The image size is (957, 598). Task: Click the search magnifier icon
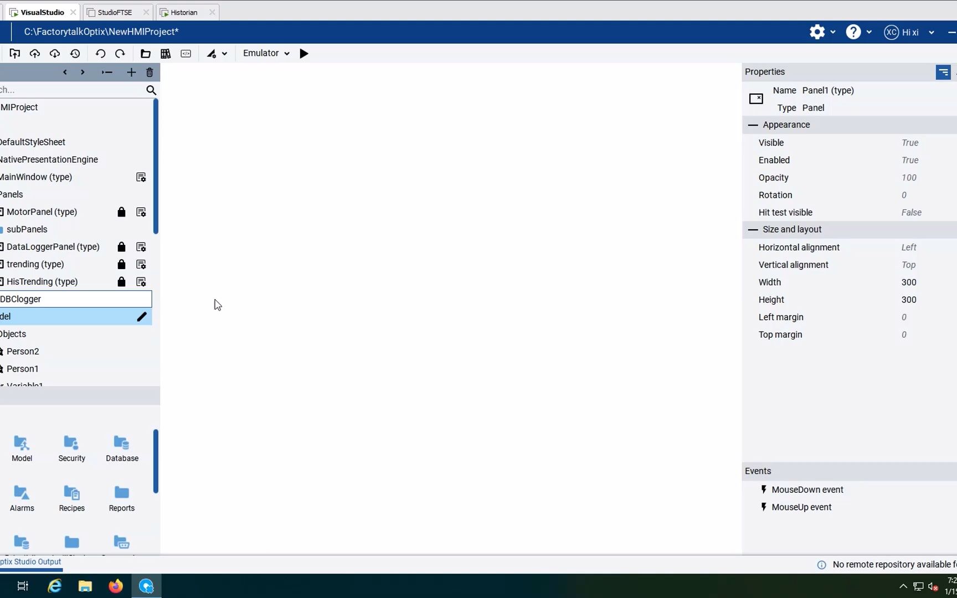(x=151, y=90)
